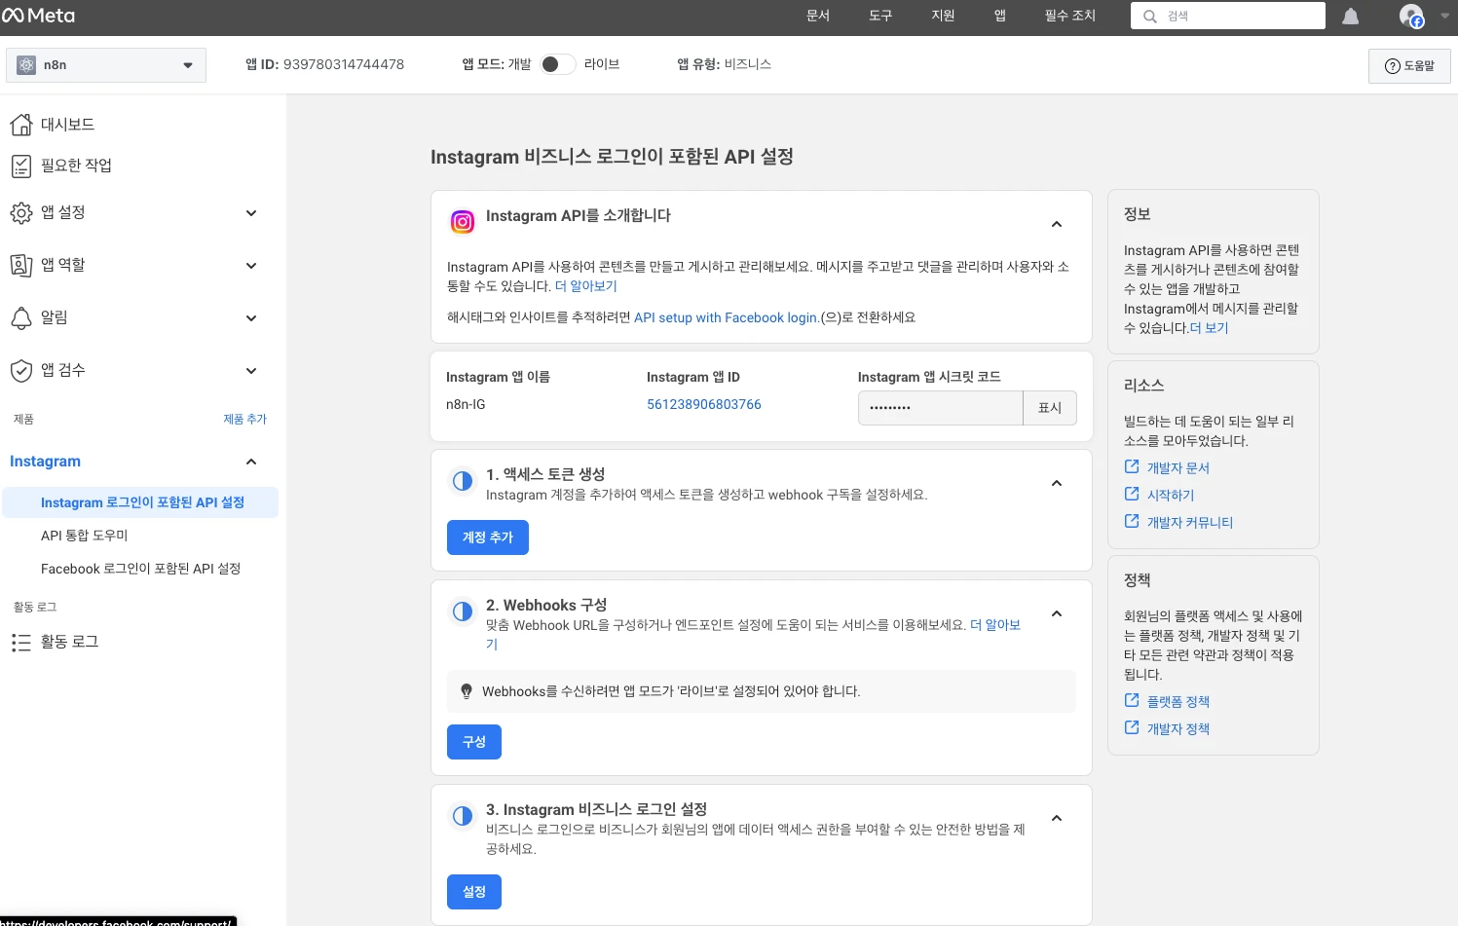
Task: Open API setup with Facebook login link
Action: pyautogui.click(x=727, y=317)
